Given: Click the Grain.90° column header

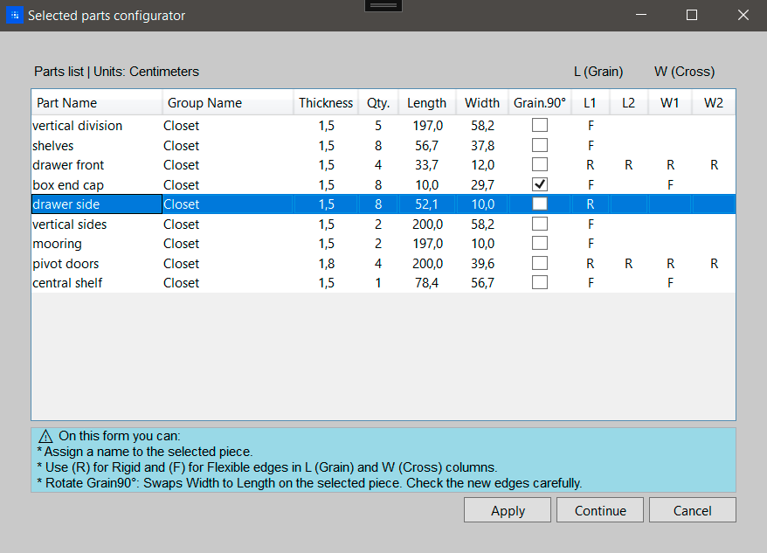Looking at the screenshot, I should tap(539, 102).
